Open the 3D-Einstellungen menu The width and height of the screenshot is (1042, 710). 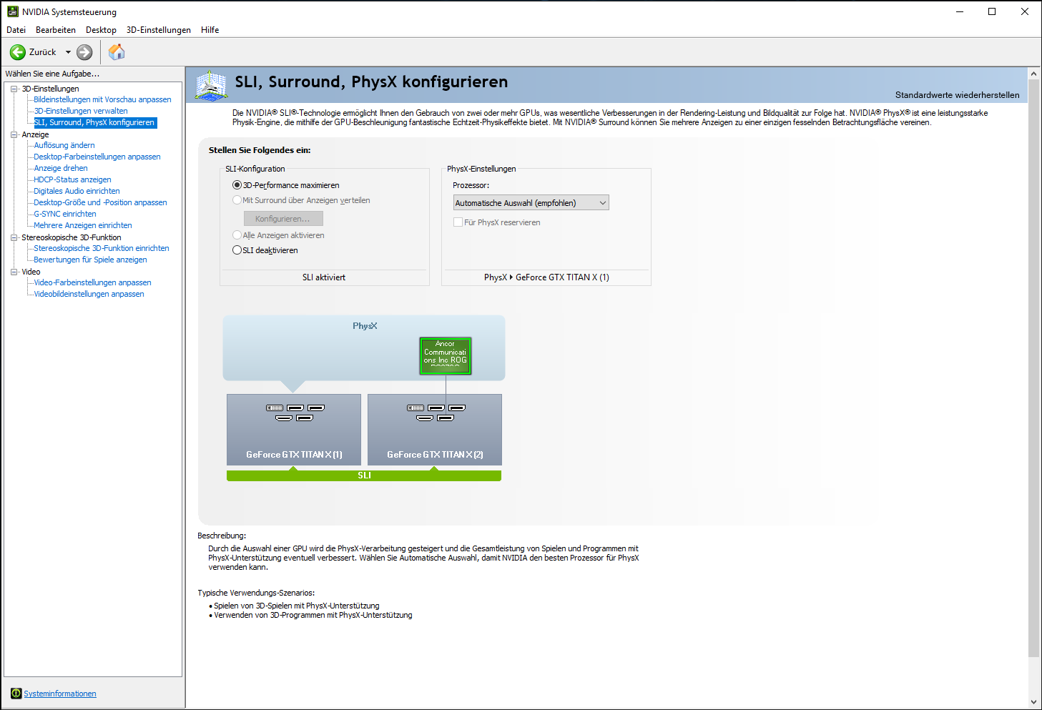[x=159, y=30]
